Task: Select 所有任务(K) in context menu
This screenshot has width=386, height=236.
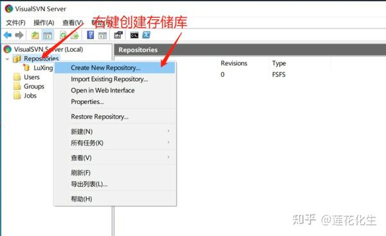Action: point(115,143)
